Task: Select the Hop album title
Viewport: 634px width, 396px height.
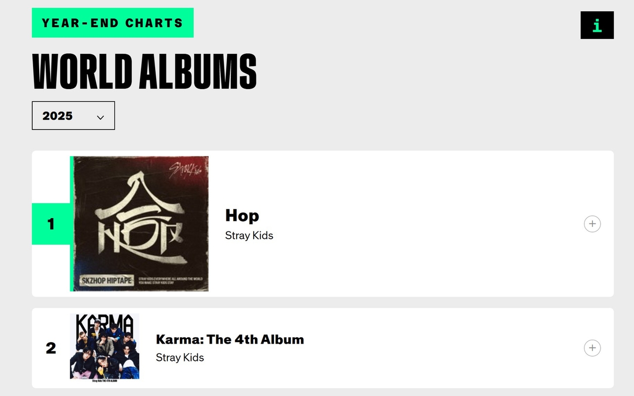Action: point(242,216)
